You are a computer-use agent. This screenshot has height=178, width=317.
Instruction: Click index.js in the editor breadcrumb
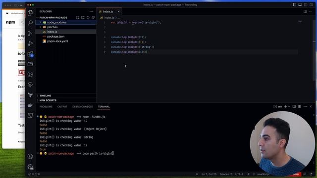pos(109,18)
